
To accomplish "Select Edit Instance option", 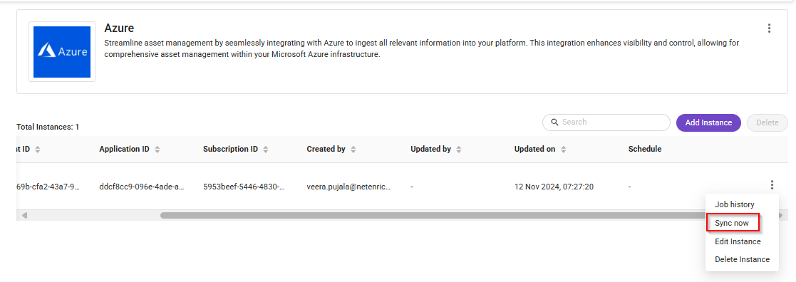I will [738, 241].
